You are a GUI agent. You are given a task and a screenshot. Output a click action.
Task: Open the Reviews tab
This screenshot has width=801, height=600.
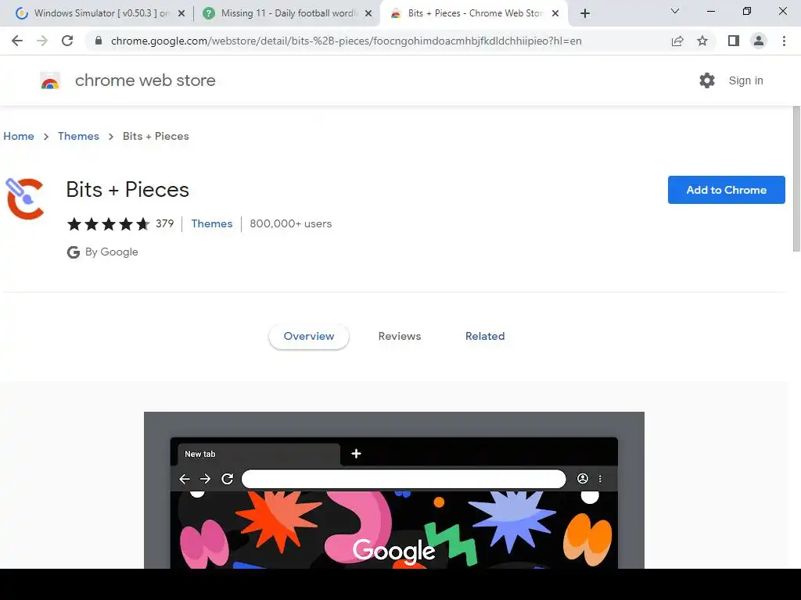click(x=400, y=336)
